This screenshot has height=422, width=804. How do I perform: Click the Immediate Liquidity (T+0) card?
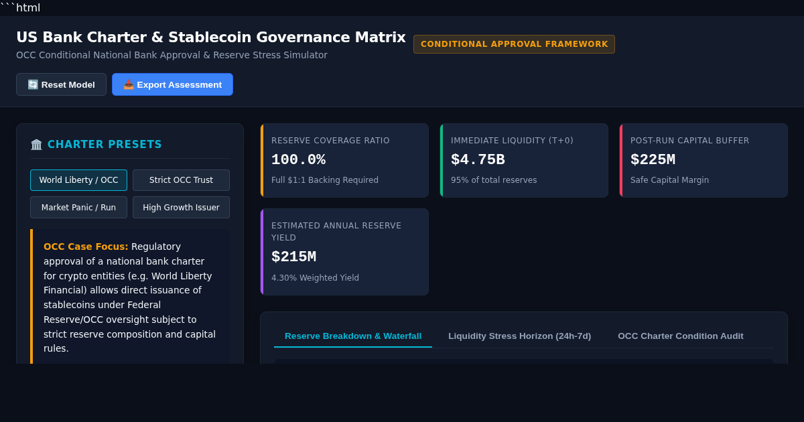(524, 161)
